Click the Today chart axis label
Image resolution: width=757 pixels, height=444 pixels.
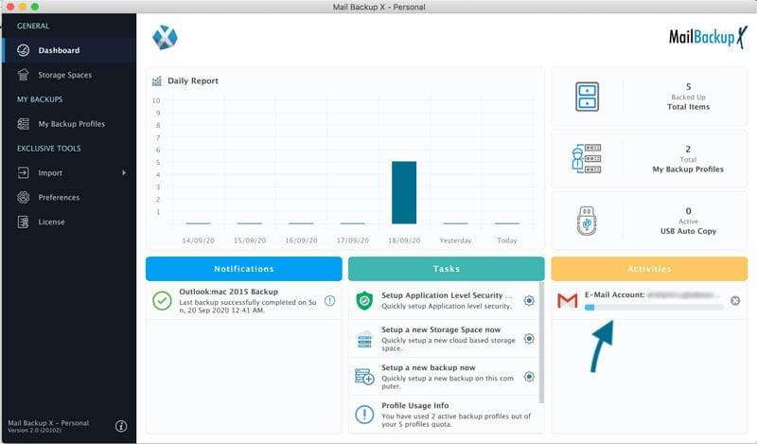507,240
